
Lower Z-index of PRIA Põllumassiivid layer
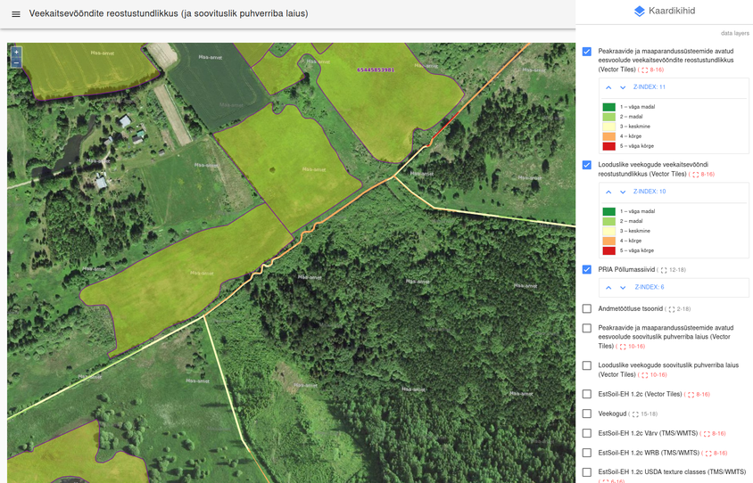click(x=623, y=288)
